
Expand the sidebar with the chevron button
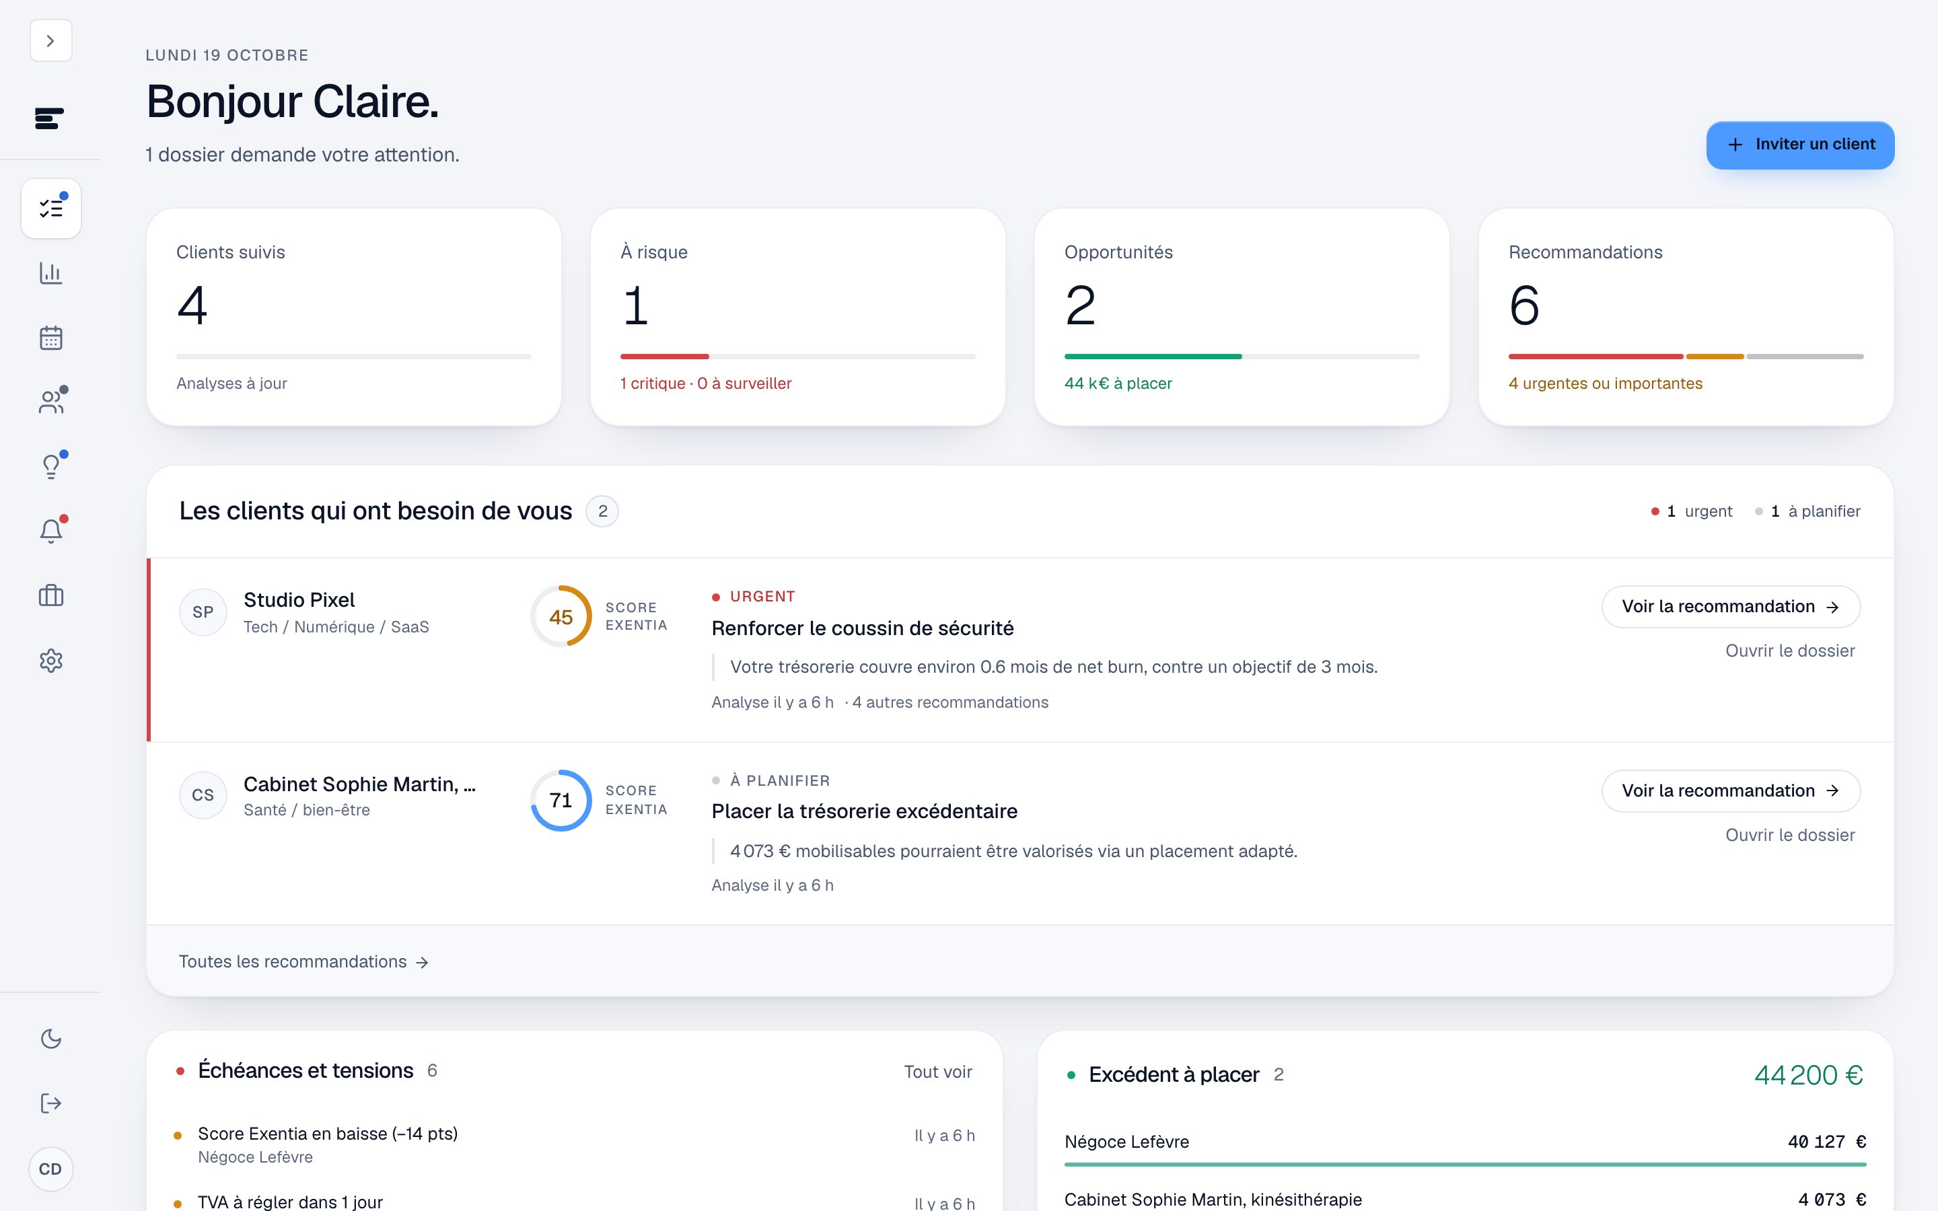pos(50,41)
